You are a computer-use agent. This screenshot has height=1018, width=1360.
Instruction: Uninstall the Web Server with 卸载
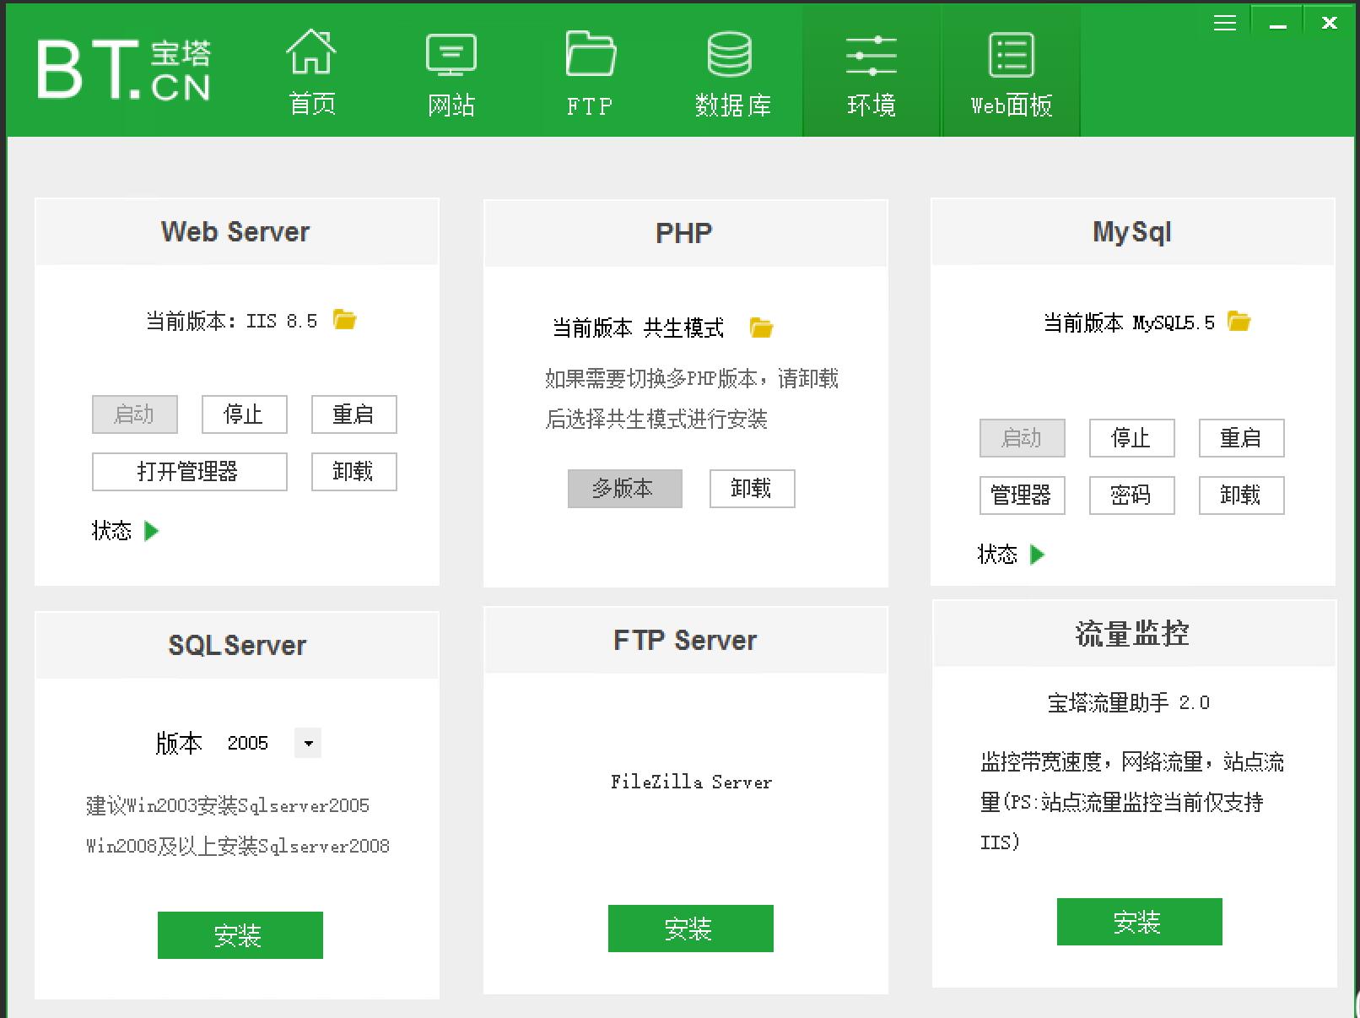click(354, 472)
